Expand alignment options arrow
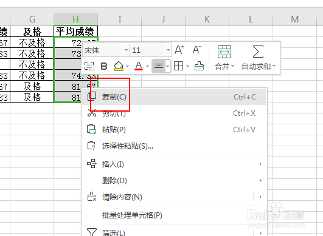The width and height of the screenshot is (323, 236). [168, 66]
